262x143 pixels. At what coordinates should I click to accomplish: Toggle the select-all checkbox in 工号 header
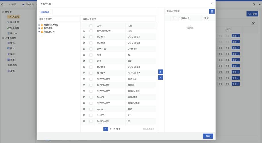(x=91, y=26)
